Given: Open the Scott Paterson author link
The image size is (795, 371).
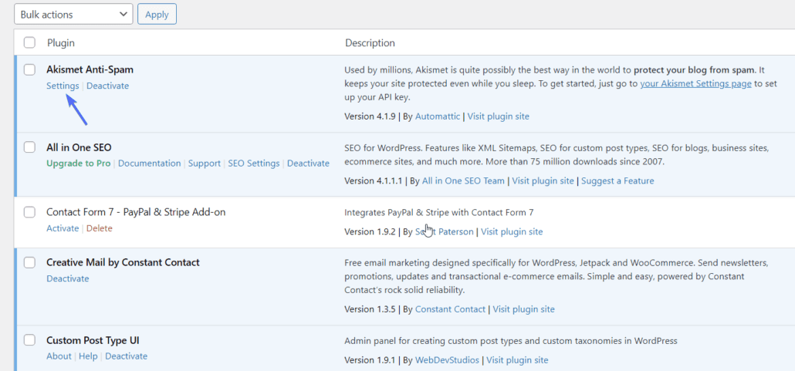Looking at the screenshot, I should (x=444, y=231).
